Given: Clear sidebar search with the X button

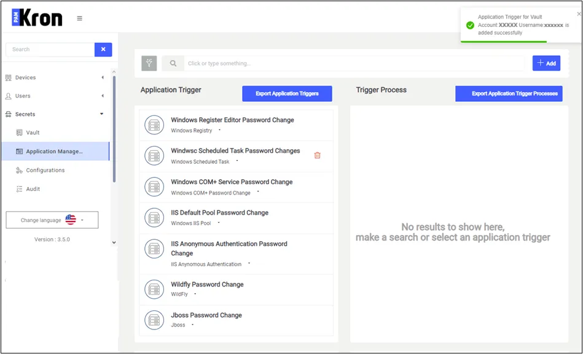Looking at the screenshot, I should (x=103, y=50).
